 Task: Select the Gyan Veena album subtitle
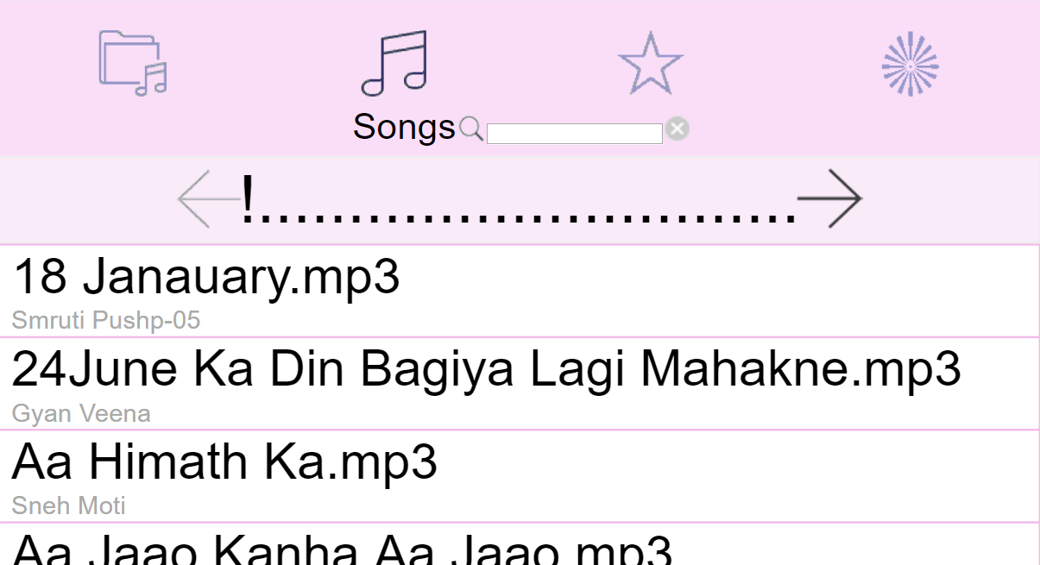[x=81, y=414]
